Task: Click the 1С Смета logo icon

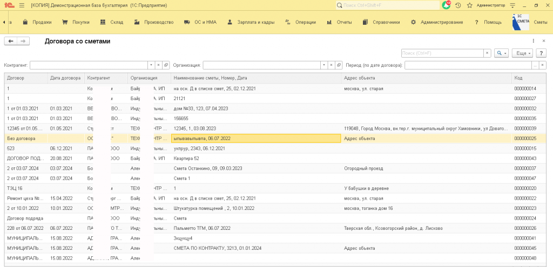Action: click(x=521, y=22)
